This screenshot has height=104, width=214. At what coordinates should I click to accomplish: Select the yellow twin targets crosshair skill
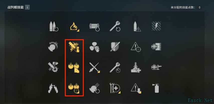74,88
